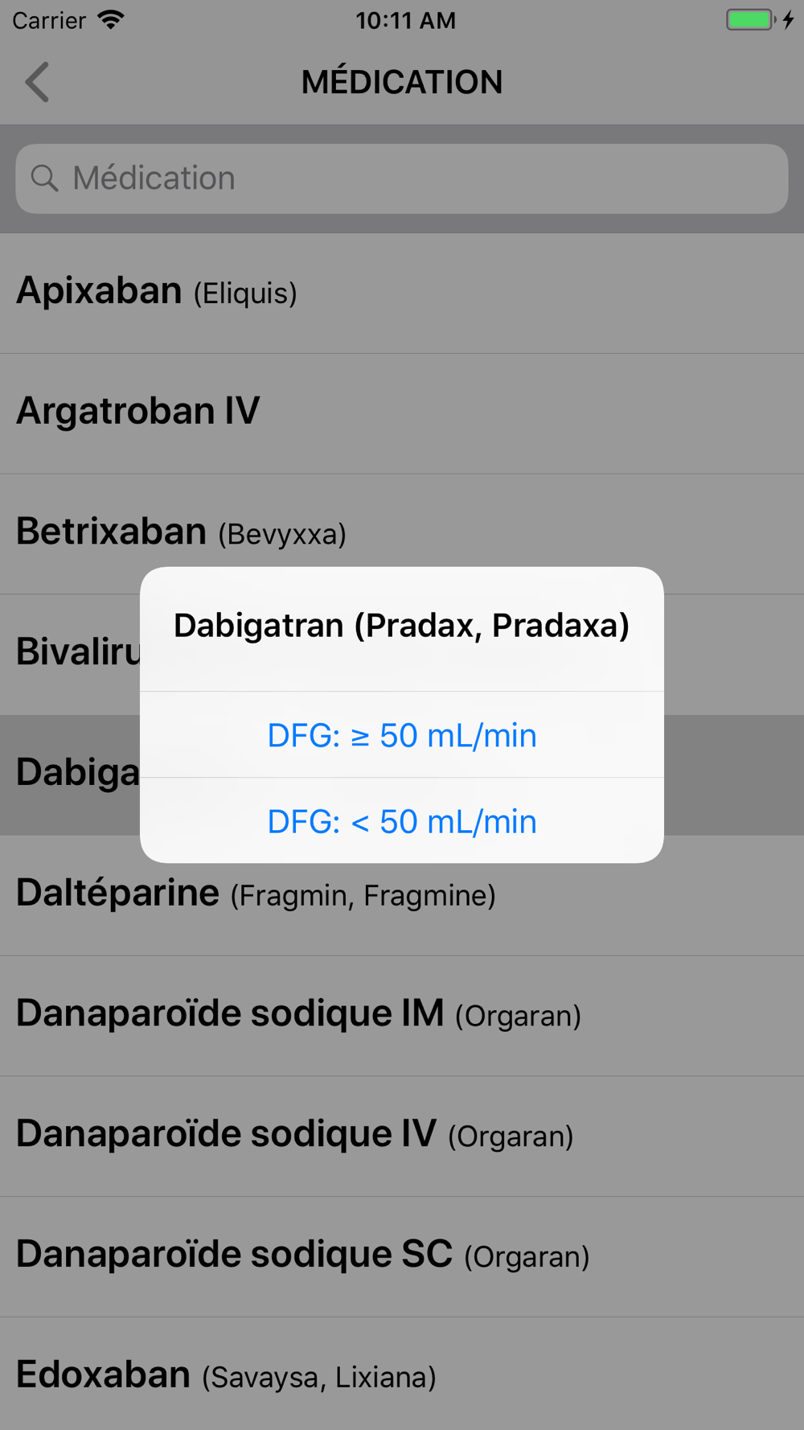Select Danaparoïde sodique IM (Orgaran)
804x1430 pixels.
pyautogui.click(x=402, y=1016)
